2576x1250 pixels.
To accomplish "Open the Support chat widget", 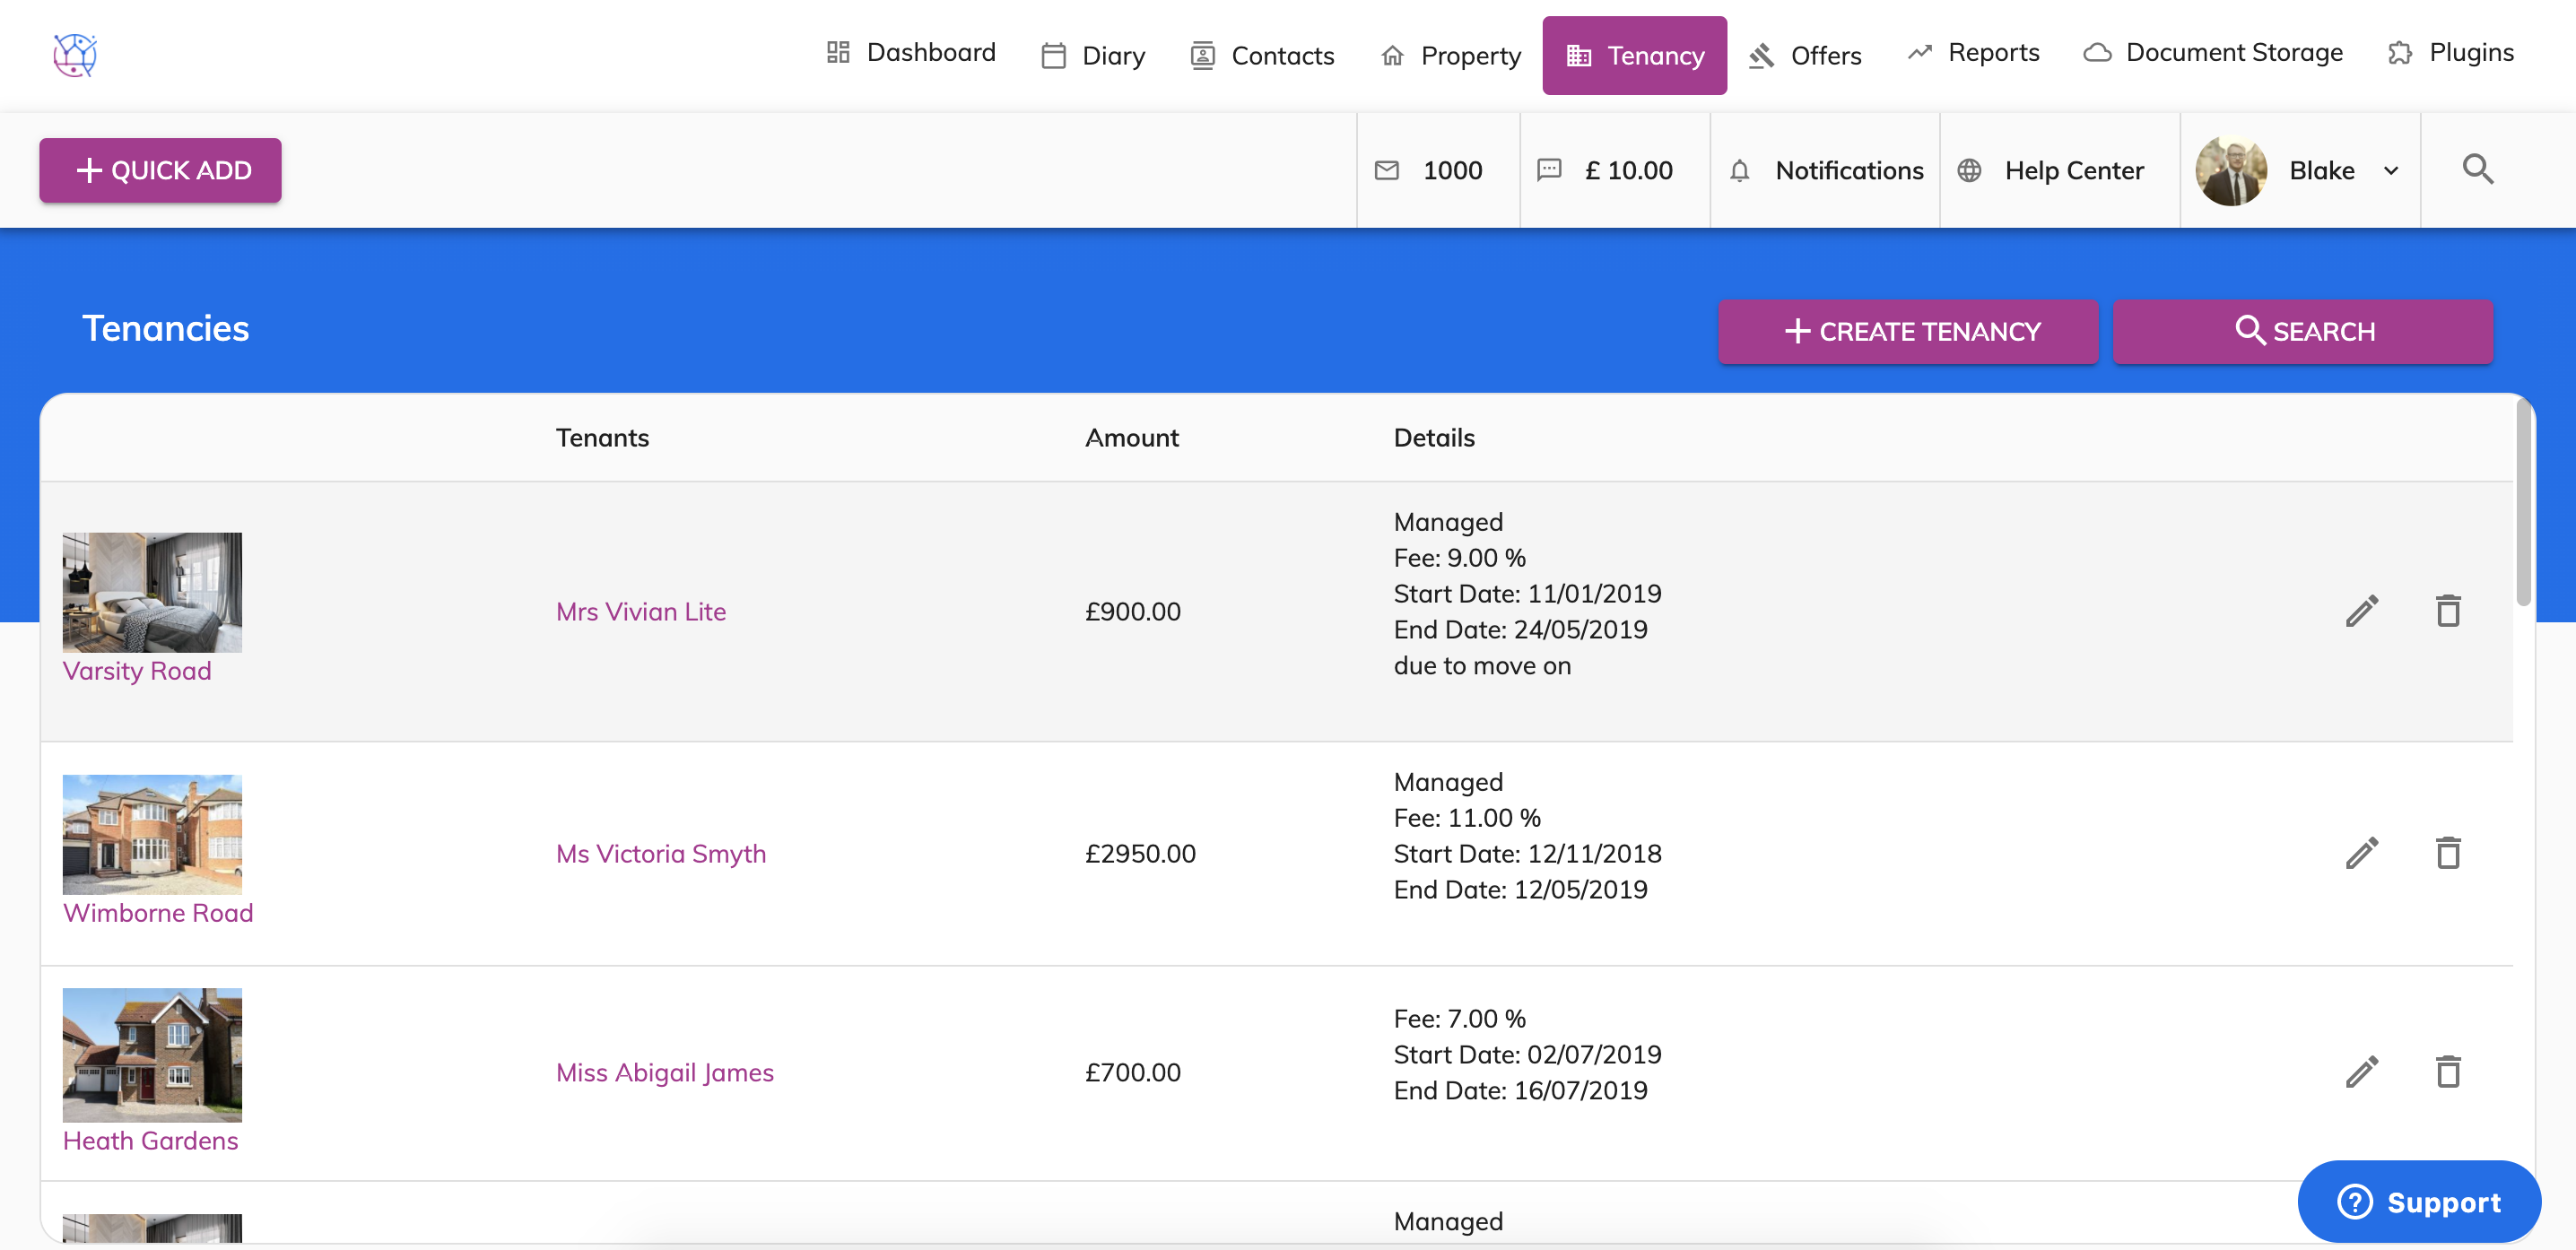I will pyautogui.click(x=2418, y=1201).
